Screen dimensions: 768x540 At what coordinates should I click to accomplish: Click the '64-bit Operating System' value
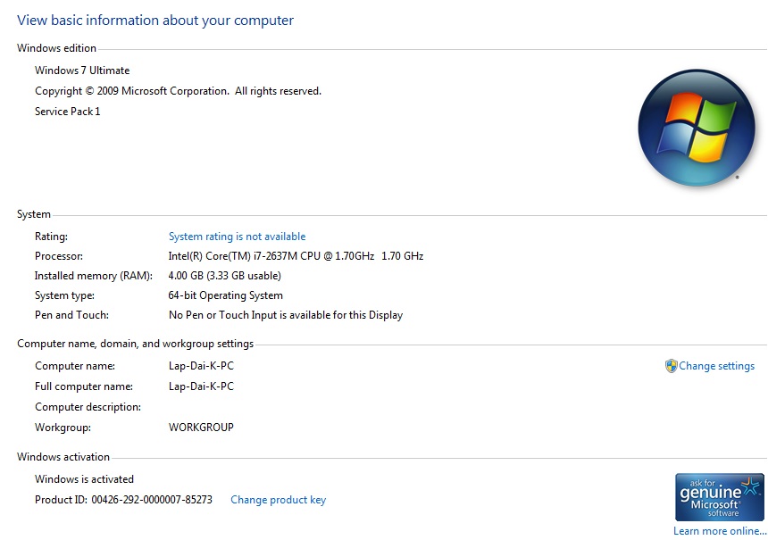point(226,295)
